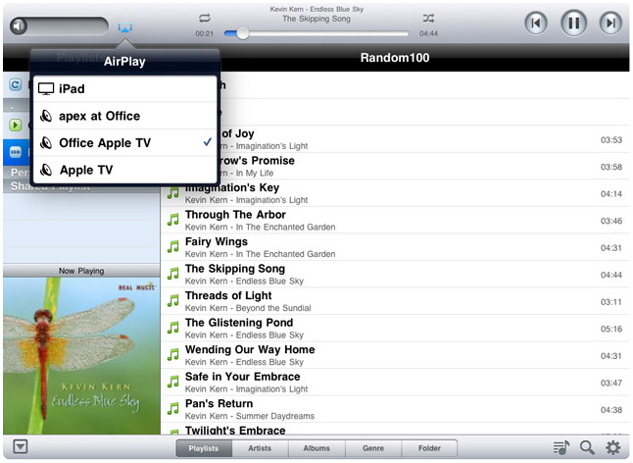Click the 05:16 duration of Glistening Pond
The width and height of the screenshot is (633, 463).
click(x=611, y=329)
